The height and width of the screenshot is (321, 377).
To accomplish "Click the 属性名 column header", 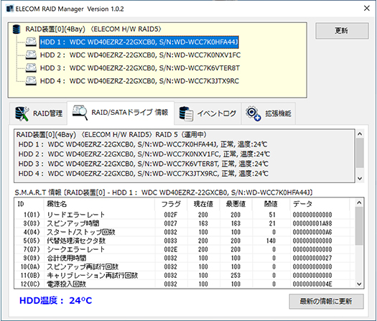I will click(99, 204).
